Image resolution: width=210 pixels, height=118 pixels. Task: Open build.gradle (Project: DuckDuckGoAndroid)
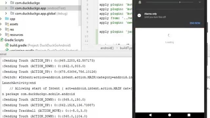[x=40, y=45]
